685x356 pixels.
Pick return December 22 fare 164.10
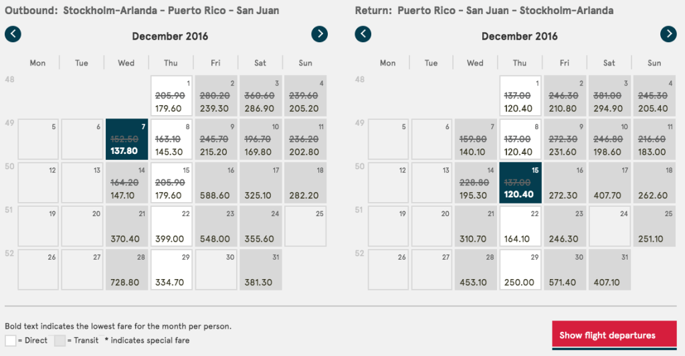tap(520, 227)
